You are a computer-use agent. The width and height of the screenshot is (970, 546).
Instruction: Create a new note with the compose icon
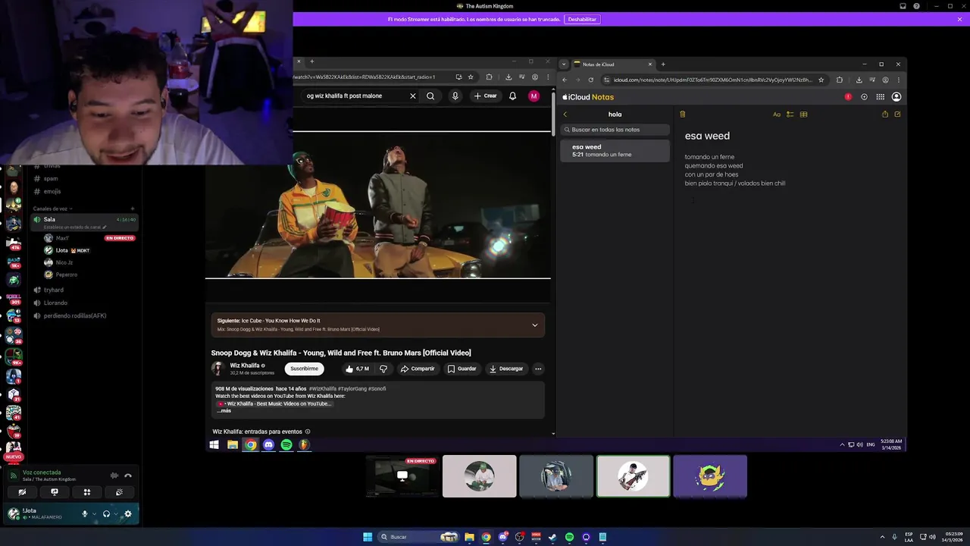tap(897, 115)
